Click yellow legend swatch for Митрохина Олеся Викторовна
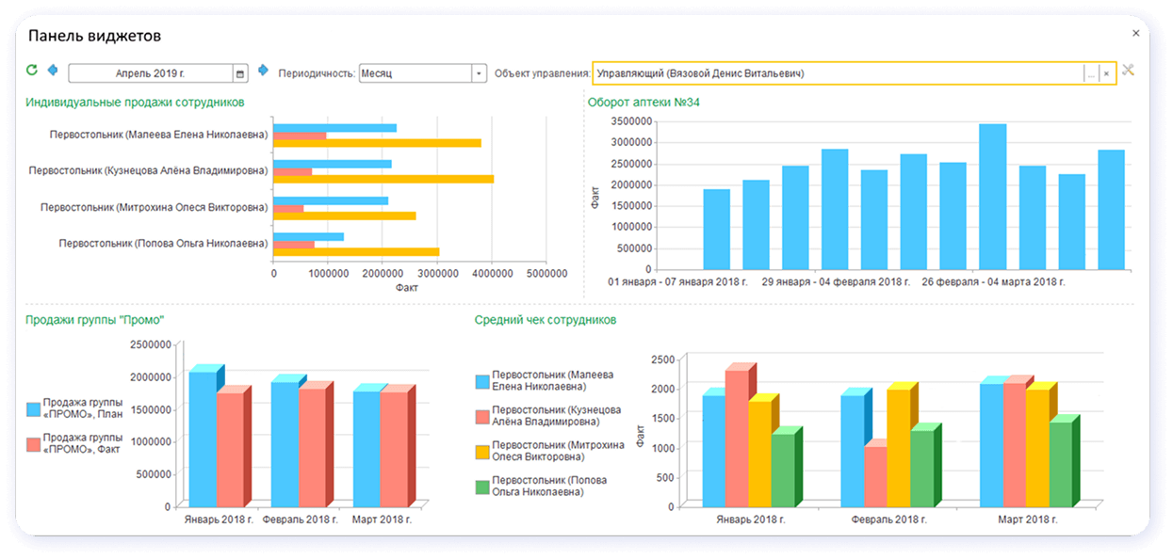Viewport: 1173px width, 559px height. point(482,452)
